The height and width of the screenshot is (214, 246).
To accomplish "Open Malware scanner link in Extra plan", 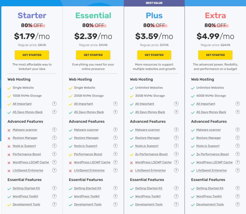I will (208, 130).
